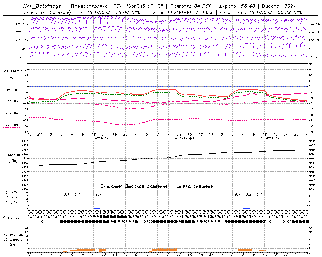The width and height of the screenshot is (322, 257).
Task: Select the forecast start 12.10.2025 18:00 UTC
Action: coord(114,12)
